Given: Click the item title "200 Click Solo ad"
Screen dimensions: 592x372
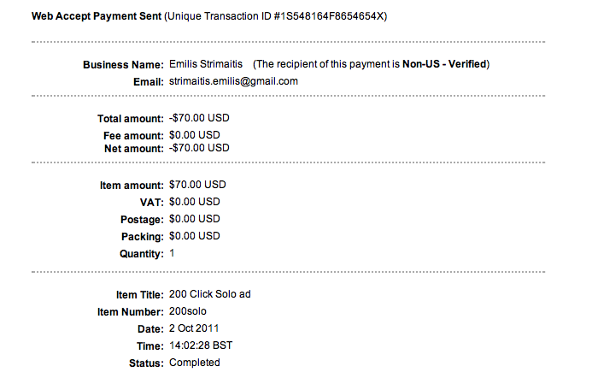Looking at the screenshot, I should pos(210,294).
